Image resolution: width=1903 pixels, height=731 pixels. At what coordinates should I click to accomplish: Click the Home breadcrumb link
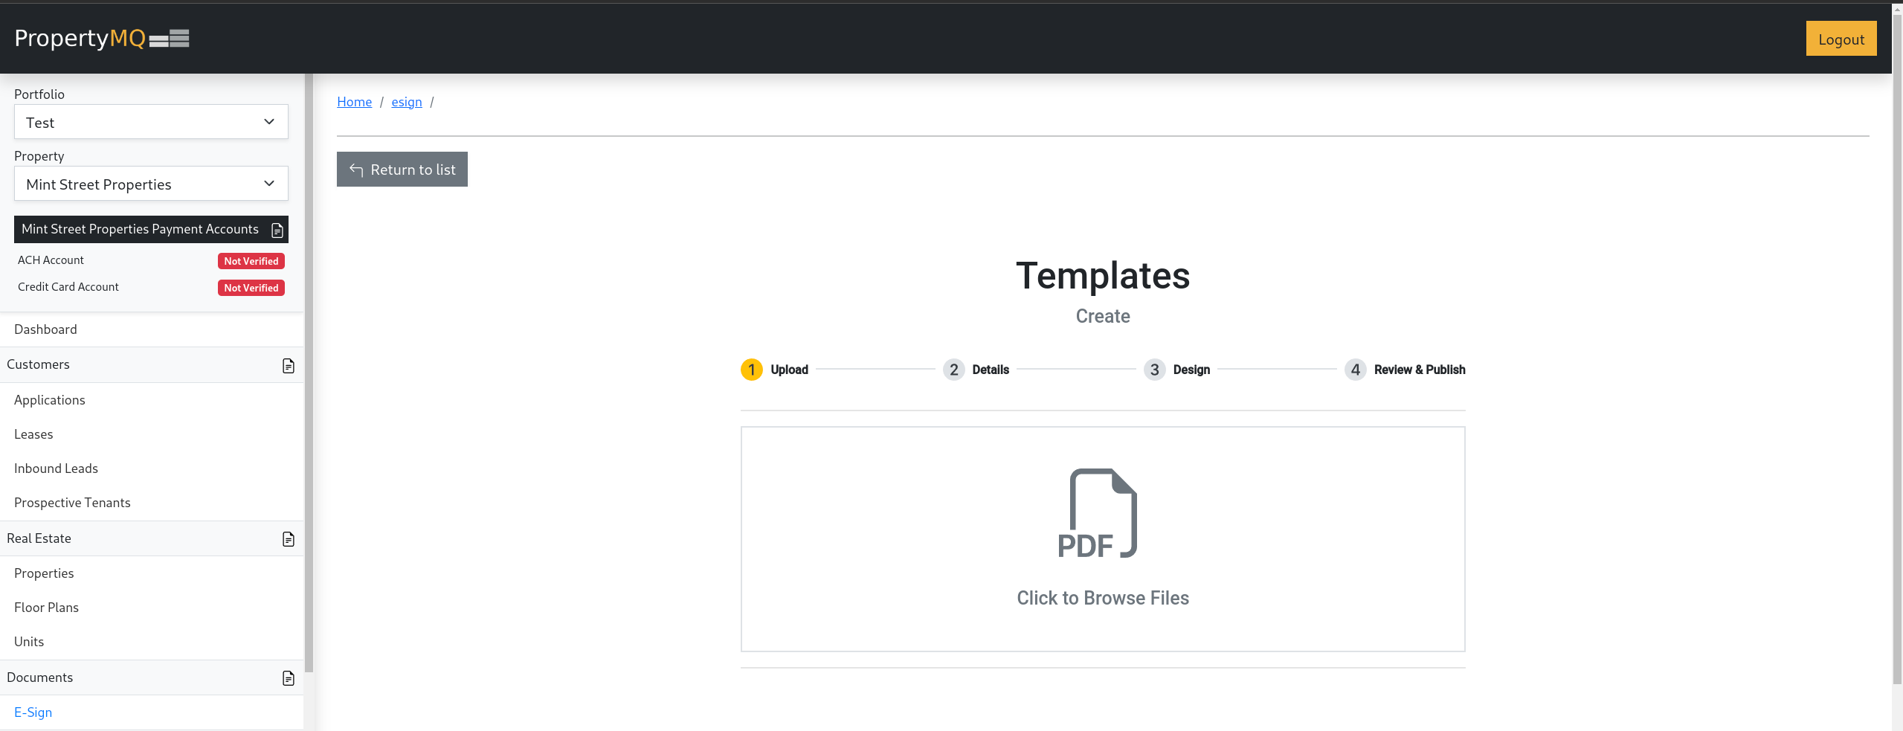[x=354, y=102]
